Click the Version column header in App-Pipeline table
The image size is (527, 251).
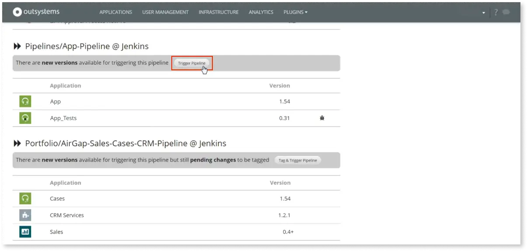coord(280,86)
